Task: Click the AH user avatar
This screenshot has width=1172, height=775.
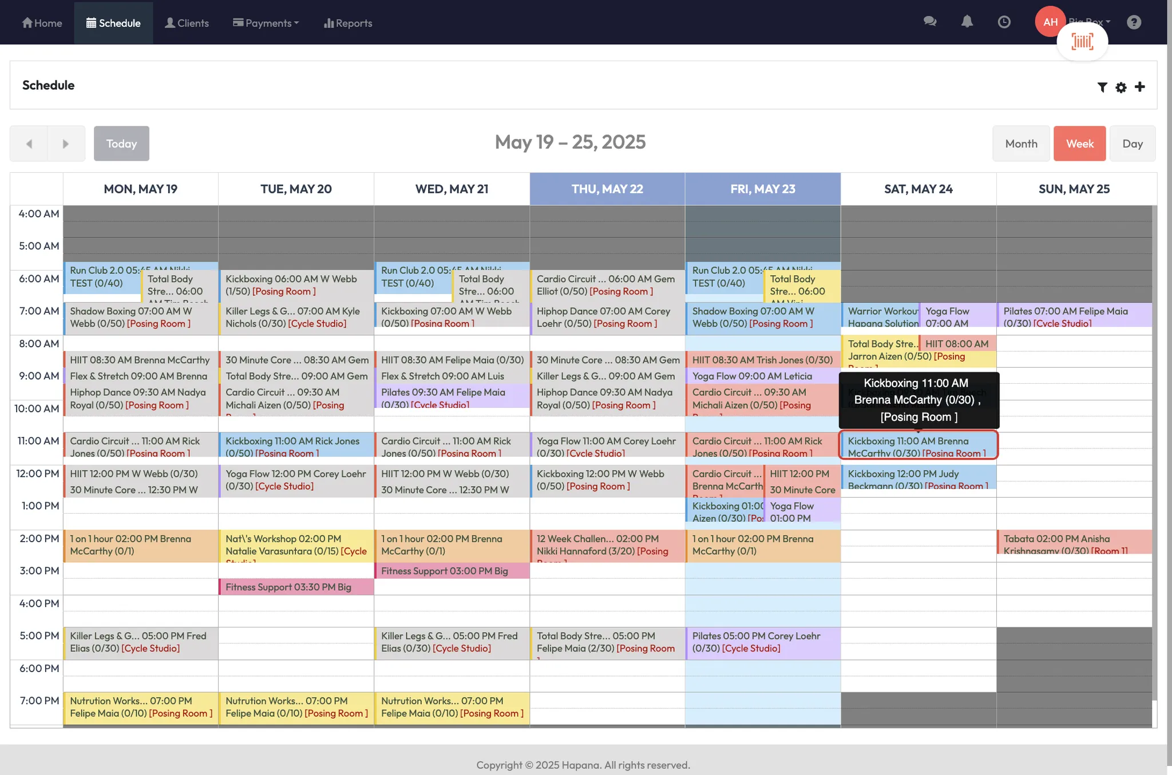Action: click(1050, 22)
